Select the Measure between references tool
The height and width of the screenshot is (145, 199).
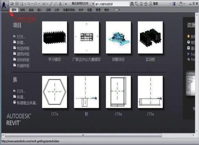coord(44,4)
